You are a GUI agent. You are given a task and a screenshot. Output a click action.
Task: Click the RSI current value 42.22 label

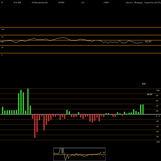click(x=148, y=42)
